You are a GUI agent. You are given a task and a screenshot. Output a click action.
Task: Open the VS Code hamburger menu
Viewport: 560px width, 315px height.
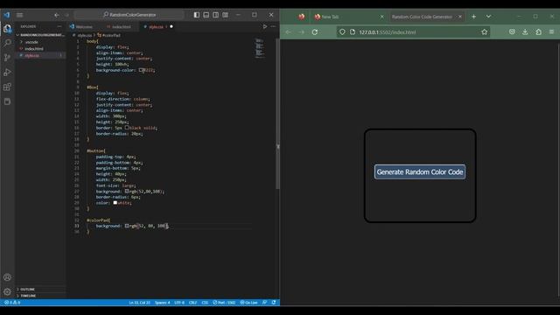pos(19,15)
